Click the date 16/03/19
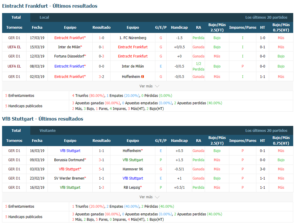 (37, 151)
